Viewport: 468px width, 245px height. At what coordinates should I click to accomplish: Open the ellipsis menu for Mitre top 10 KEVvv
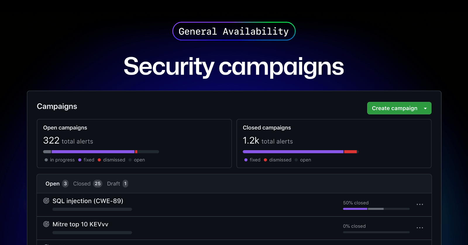coord(420,228)
